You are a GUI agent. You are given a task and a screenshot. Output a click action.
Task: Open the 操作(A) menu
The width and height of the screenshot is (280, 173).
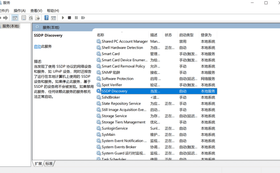[x=19, y=11]
